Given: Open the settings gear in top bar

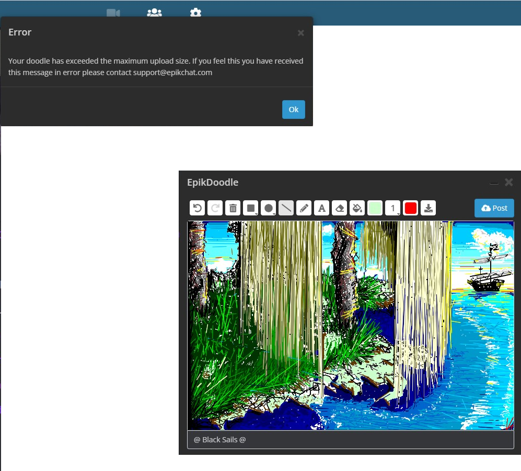Looking at the screenshot, I should 196,13.
